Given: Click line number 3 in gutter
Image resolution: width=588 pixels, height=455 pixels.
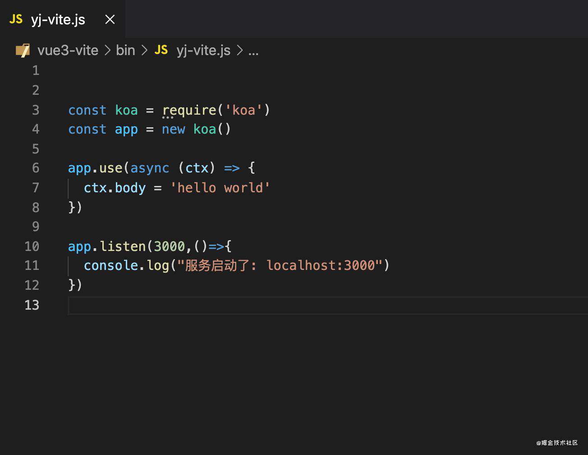Looking at the screenshot, I should point(36,110).
